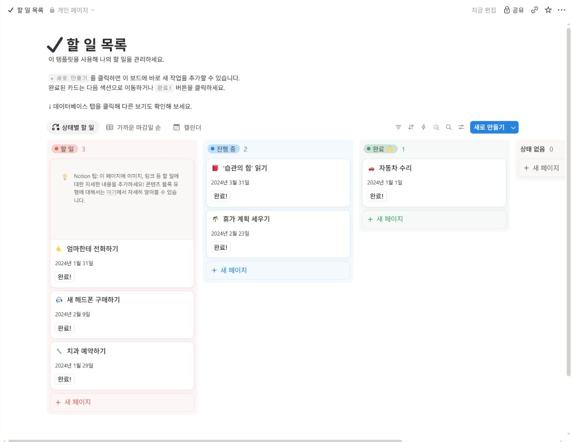Click the green 완료 status tag

point(380,149)
